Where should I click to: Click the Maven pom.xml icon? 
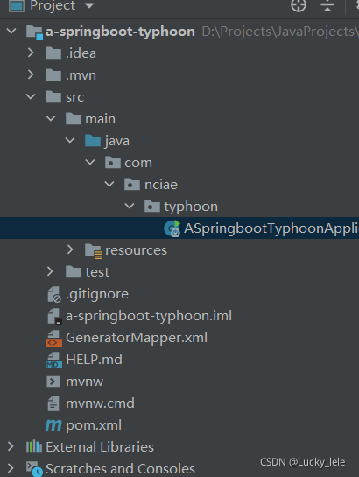click(53, 425)
